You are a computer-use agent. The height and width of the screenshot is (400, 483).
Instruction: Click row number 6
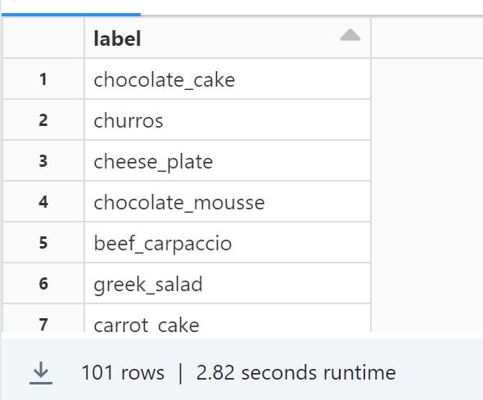click(x=43, y=284)
